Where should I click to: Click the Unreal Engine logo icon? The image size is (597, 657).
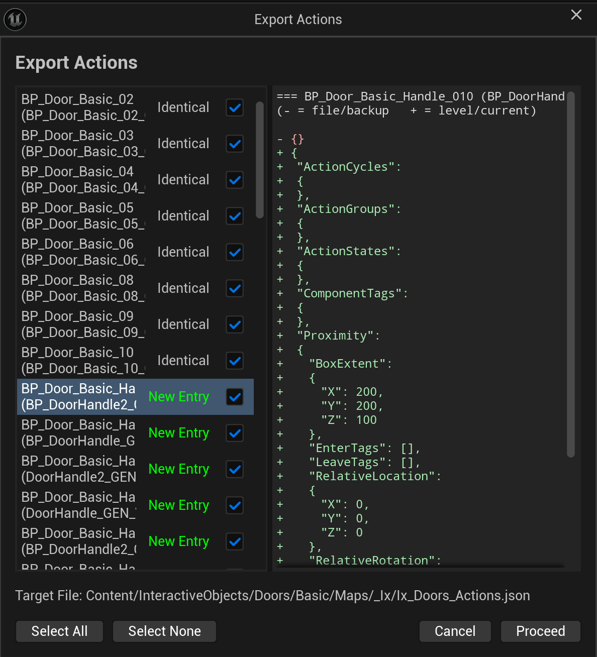coord(15,20)
